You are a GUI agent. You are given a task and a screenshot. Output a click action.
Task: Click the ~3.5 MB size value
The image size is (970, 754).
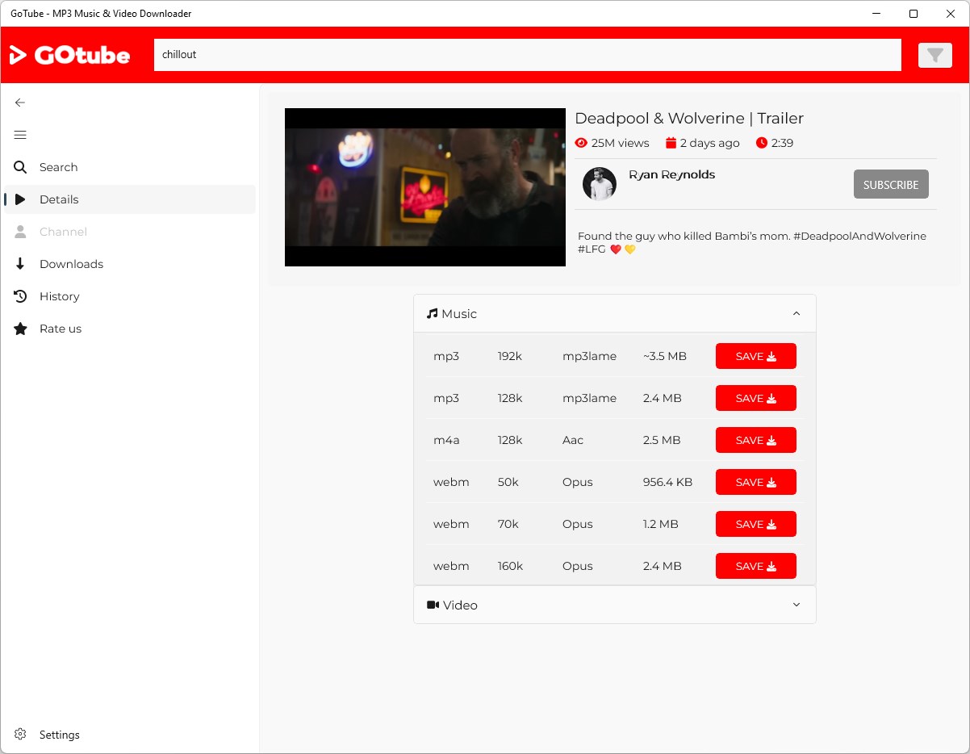(665, 356)
